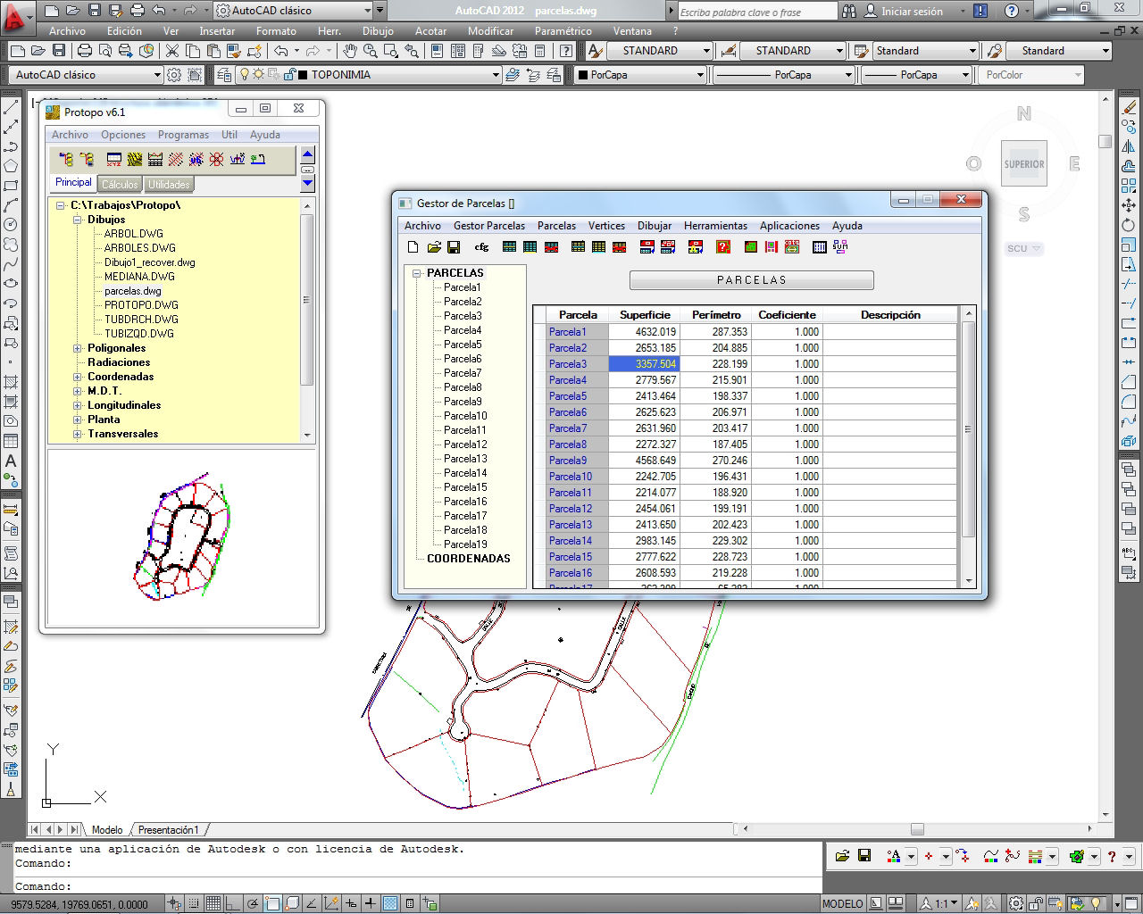Screen dimensions: 1143x914
Task: Open the PorCapa color dropdown
Action: tap(700, 75)
